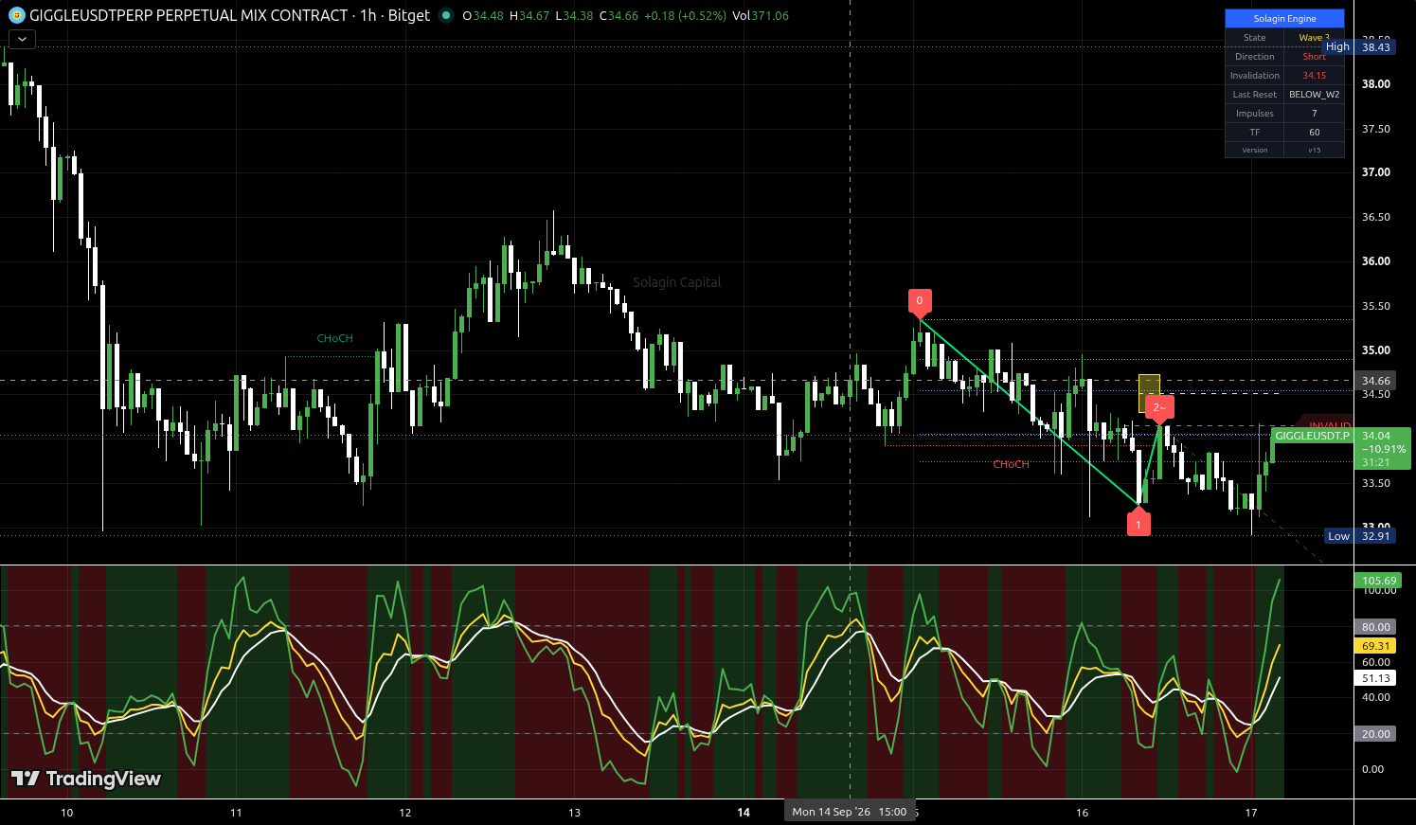Screen dimensions: 1416x825
Task: Click the 1h interval in the legend
Action: coord(367,15)
